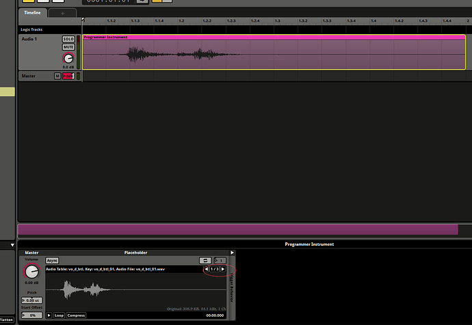Select the Programmer Instrument region on timeline
The width and height of the screenshot is (472, 325).
click(x=274, y=52)
